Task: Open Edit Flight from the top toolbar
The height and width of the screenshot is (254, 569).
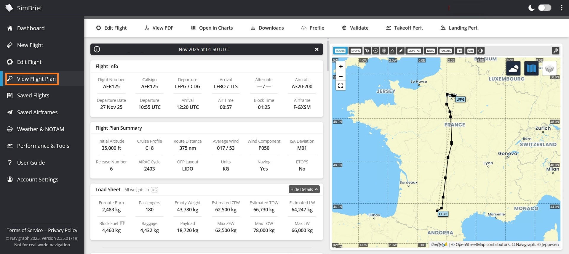Action: point(111,28)
